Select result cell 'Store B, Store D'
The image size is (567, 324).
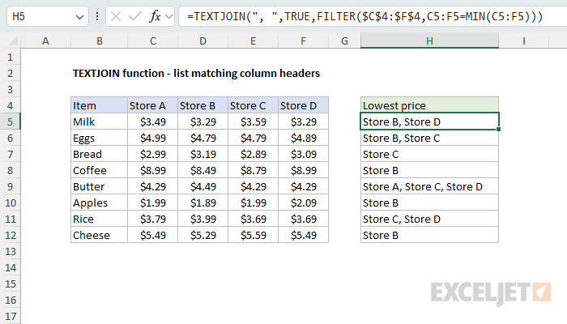click(429, 122)
